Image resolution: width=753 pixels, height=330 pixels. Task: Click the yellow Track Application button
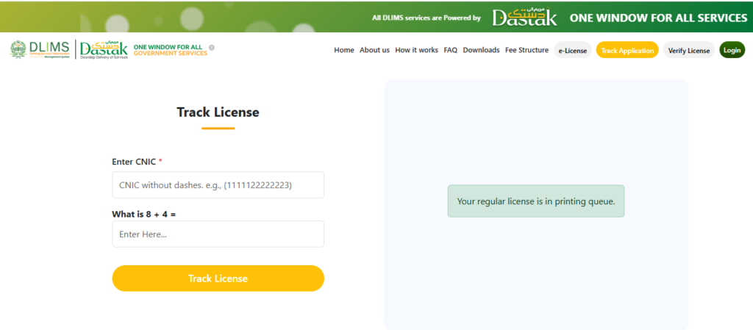(627, 51)
